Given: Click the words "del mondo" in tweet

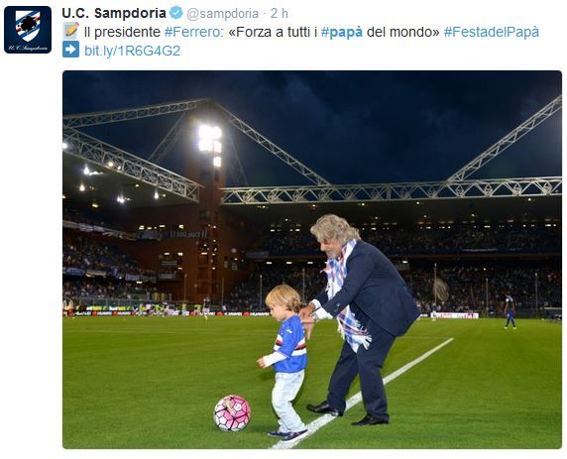Looking at the screenshot, I should click(x=402, y=32).
